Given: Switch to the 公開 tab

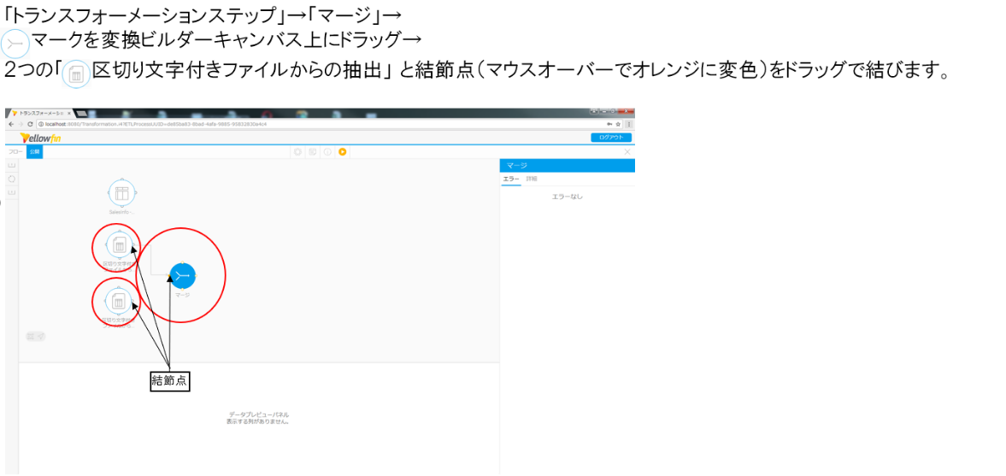Looking at the screenshot, I should click(x=34, y=152).
